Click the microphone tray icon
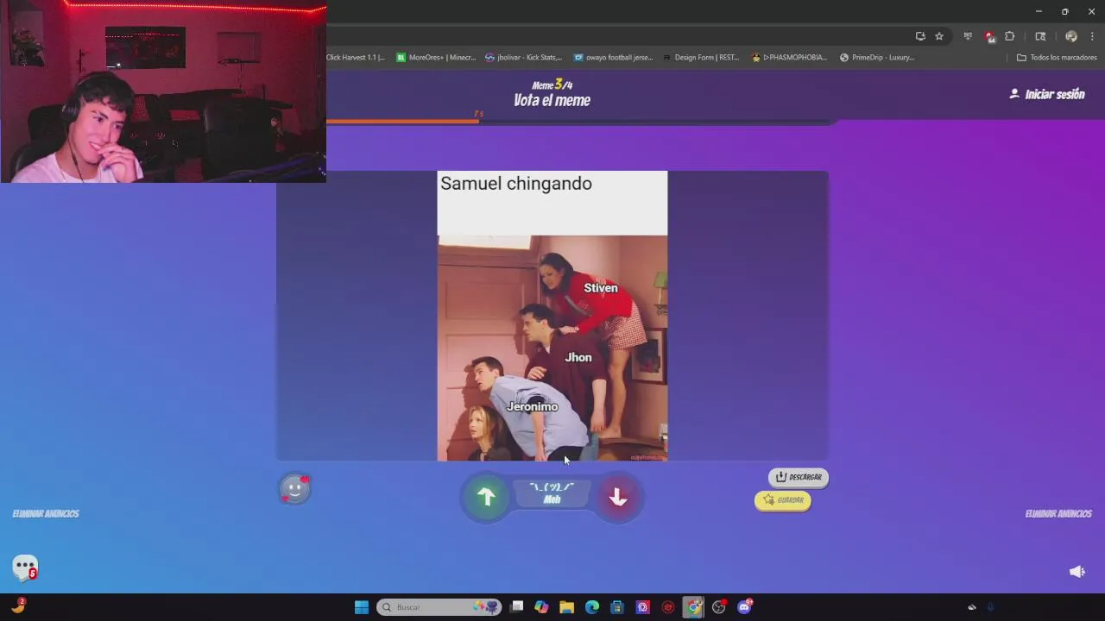Screen dimensions: 1105x621 (x=990, y=607)
